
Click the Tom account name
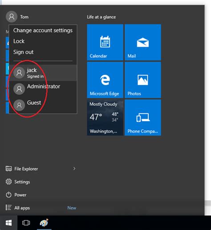24,17
